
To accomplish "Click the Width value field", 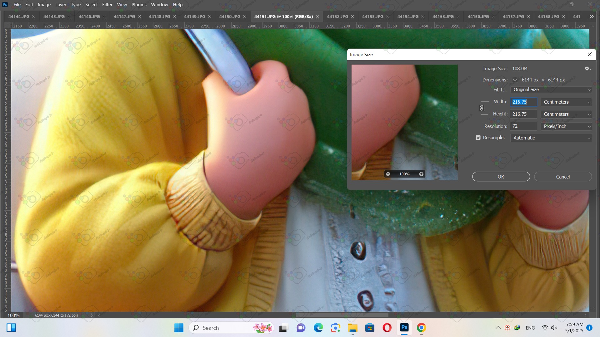I will (x=524, y=102).
